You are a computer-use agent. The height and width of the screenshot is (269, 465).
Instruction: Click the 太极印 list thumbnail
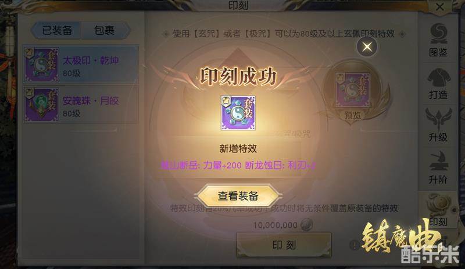tap(41, 64)
